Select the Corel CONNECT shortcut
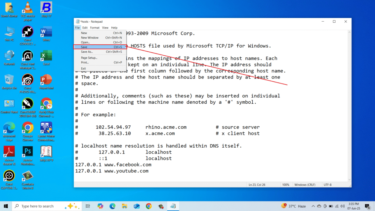This screenshot has height=211, width=375. point(28,36)
